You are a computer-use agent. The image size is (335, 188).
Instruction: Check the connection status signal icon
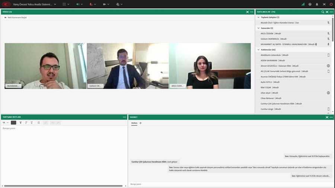click(303, 4)
